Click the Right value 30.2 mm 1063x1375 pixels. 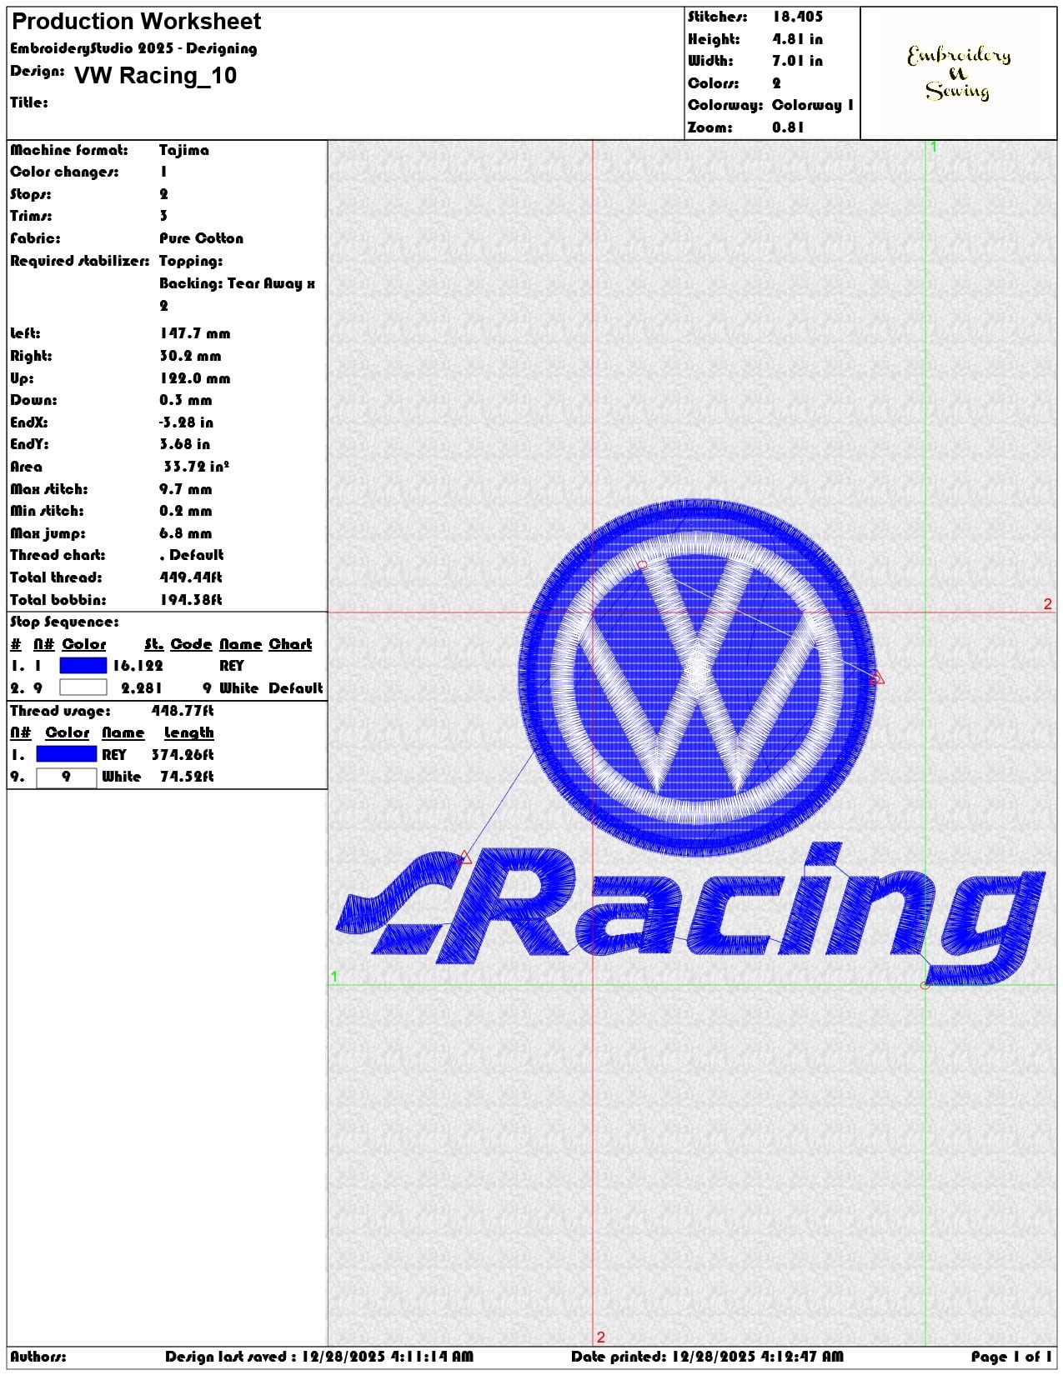click(x=191, y=356)
